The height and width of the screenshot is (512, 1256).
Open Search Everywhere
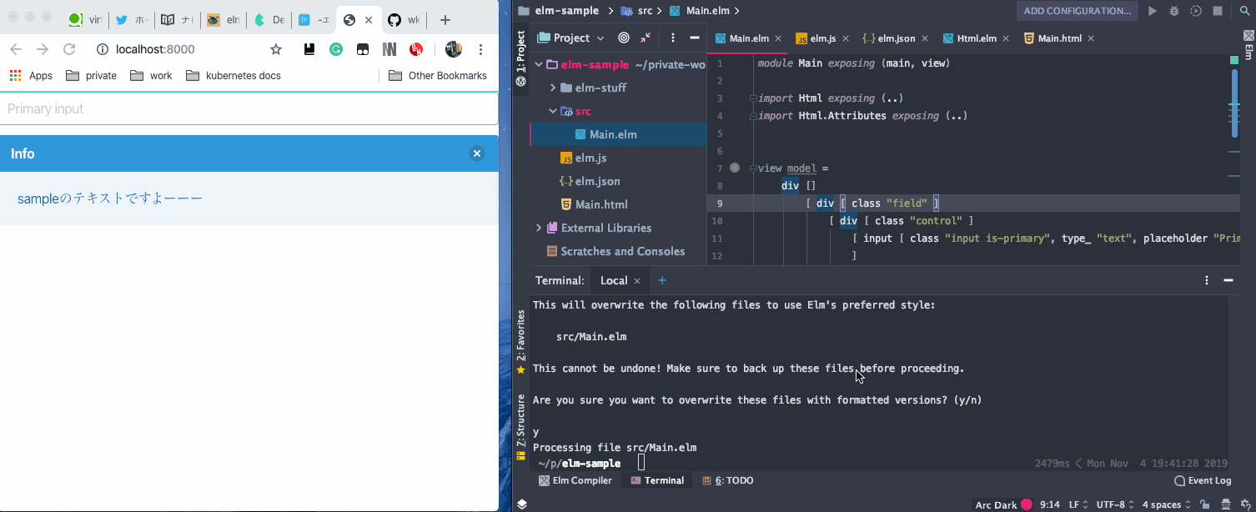click(x=1244, y=11)
